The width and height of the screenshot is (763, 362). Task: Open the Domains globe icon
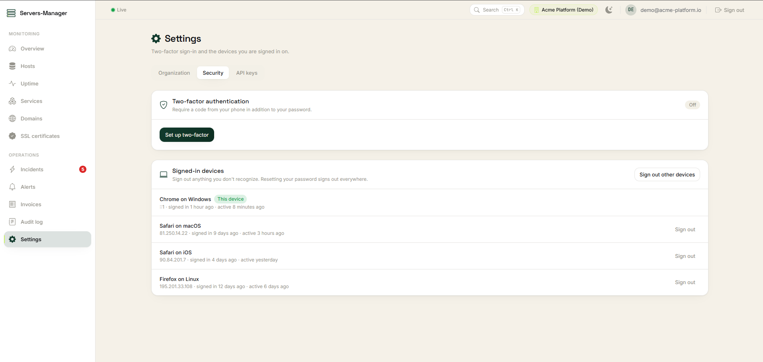12,118
